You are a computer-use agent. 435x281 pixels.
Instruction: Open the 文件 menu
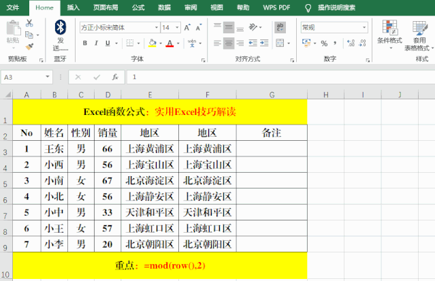coord(13,7)
